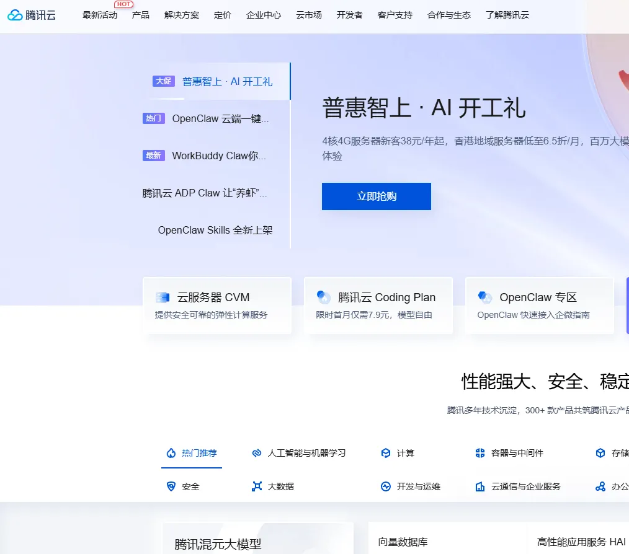Click the grid icon beside 容器与中间件
Screen dimensions: 629x554
point(480,453)
